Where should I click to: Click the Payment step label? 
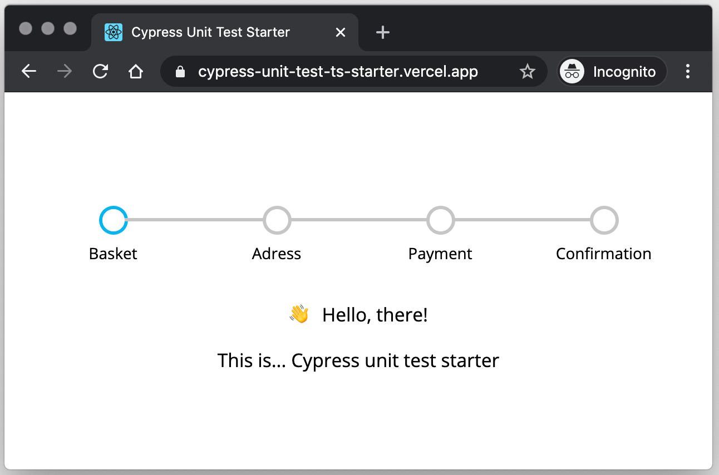point(440,254)
